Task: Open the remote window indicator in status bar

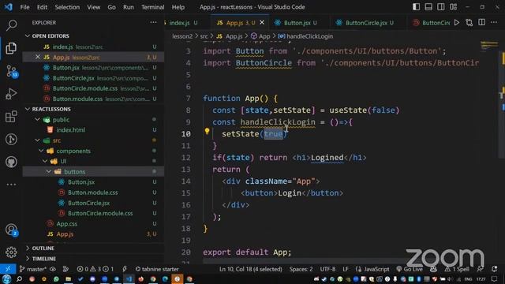Action: click(x=8, y=269)
